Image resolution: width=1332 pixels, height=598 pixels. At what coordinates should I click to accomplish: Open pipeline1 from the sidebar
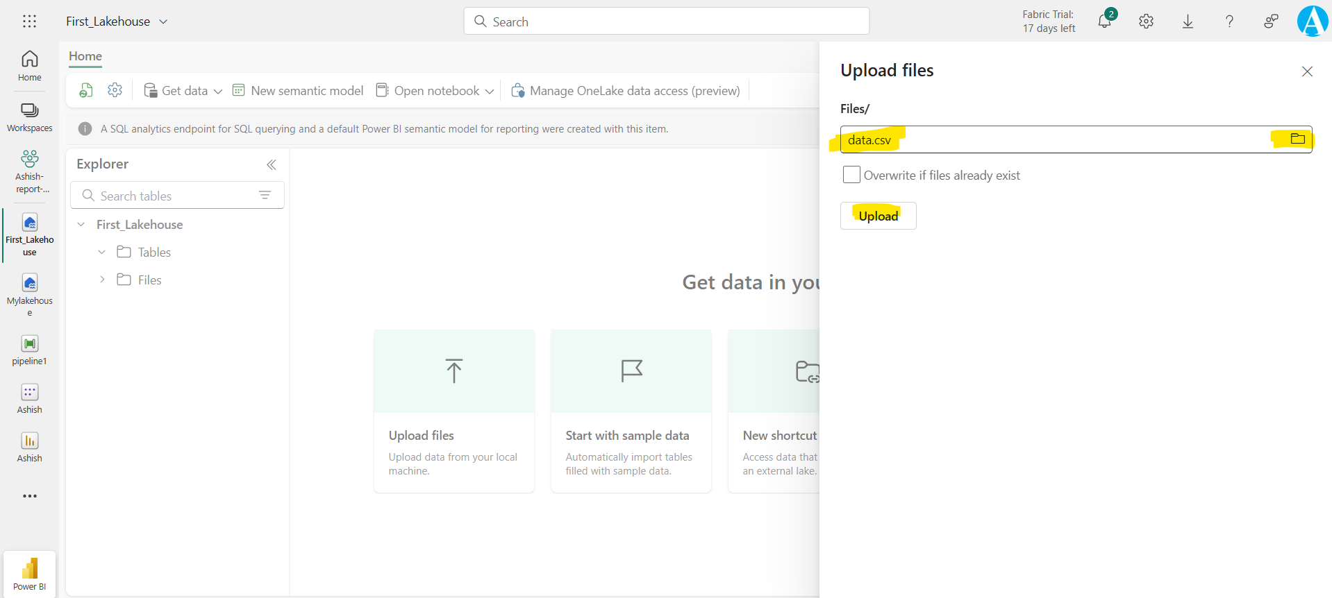point(29,350)
